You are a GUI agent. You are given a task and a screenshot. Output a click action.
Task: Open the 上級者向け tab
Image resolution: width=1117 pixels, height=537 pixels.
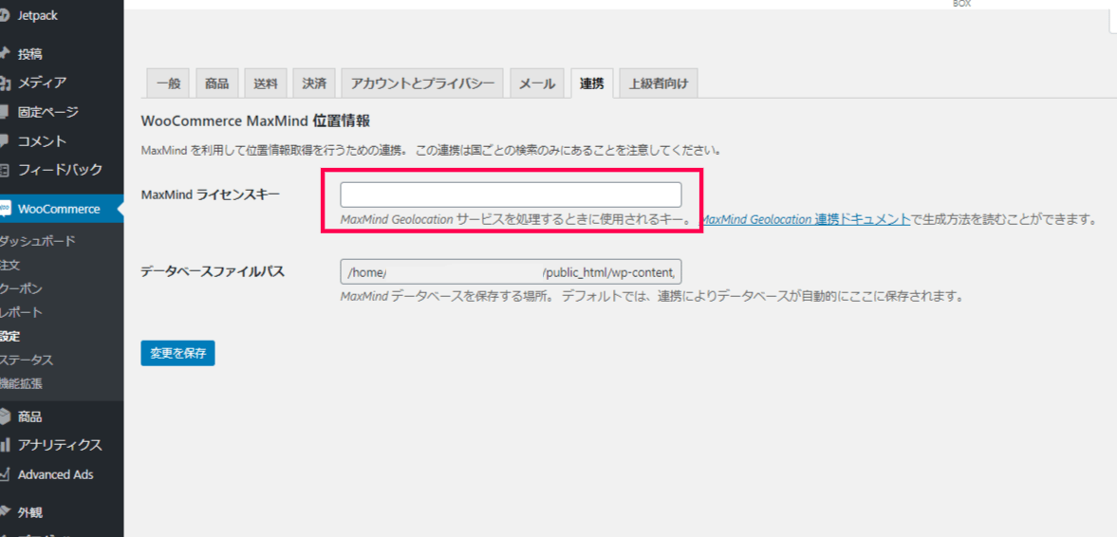659,84
